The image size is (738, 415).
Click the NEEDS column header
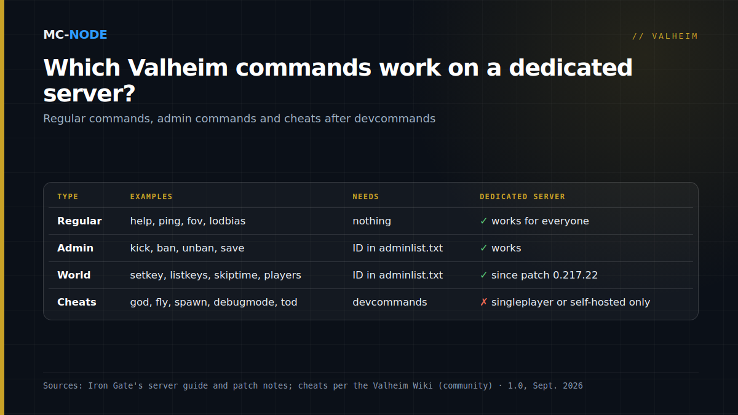[x=365, y=197]
